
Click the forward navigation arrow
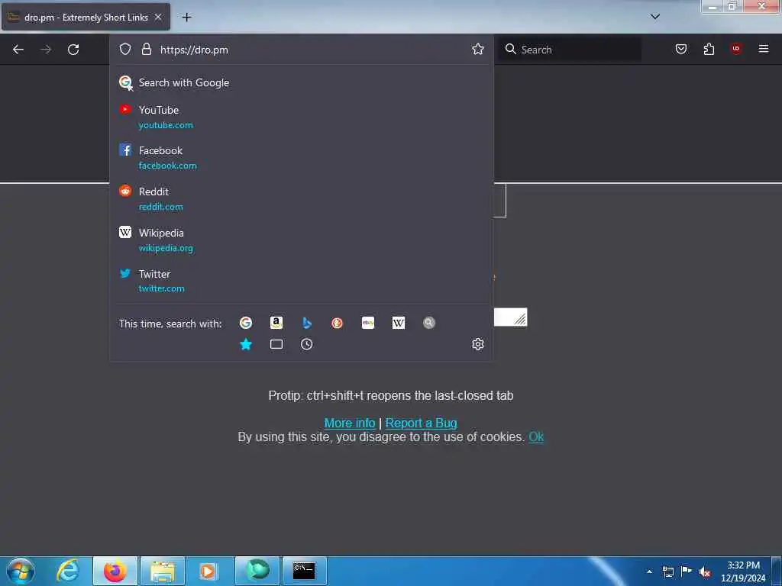[46, 50]
